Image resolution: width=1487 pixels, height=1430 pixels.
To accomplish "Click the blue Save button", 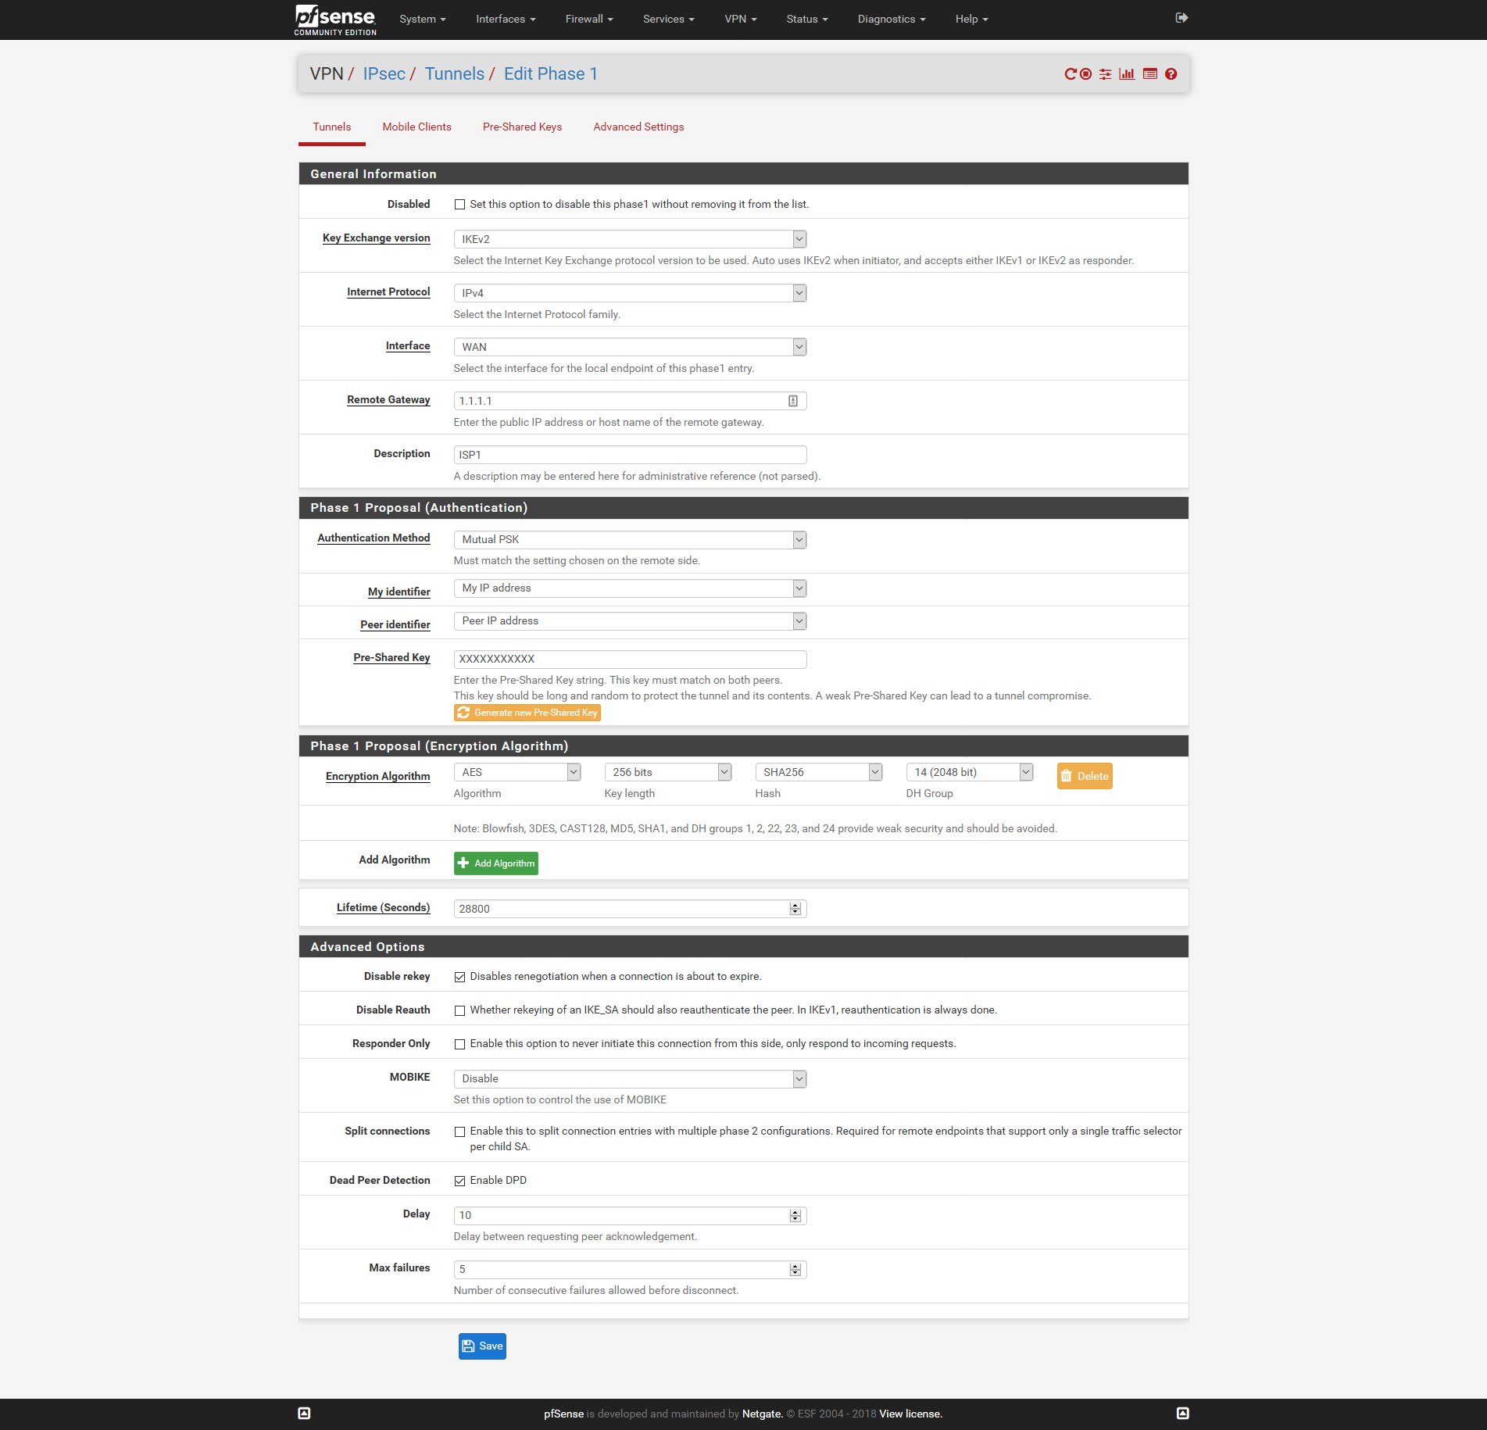I will [482, 1346].
